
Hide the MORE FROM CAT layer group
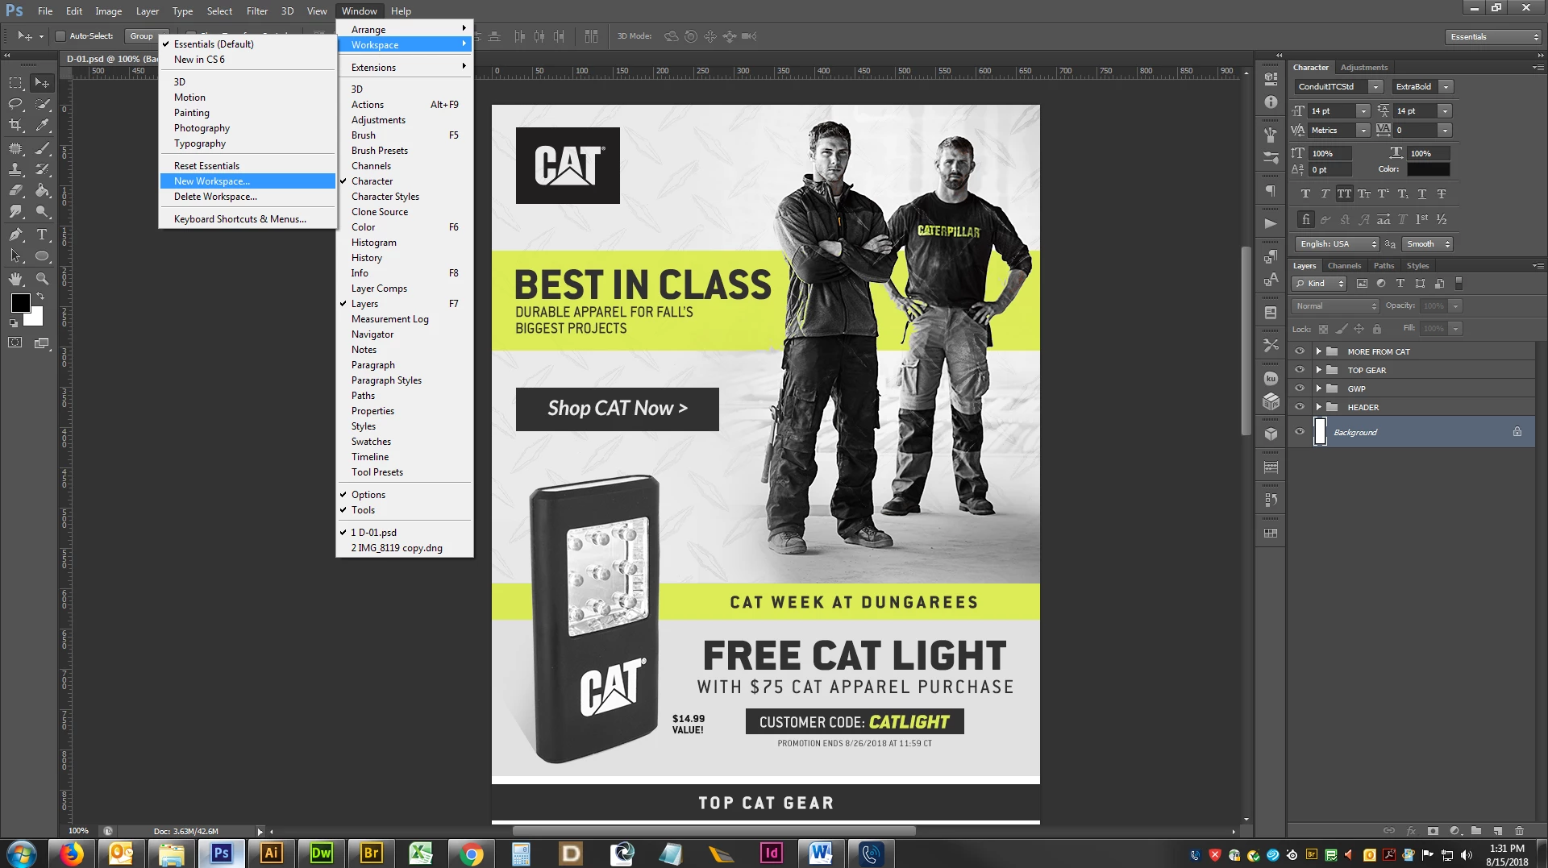pyautogui.click(x=1299, y=351)
